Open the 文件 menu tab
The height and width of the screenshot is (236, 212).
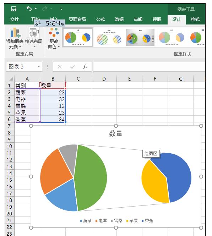point(15,20)
